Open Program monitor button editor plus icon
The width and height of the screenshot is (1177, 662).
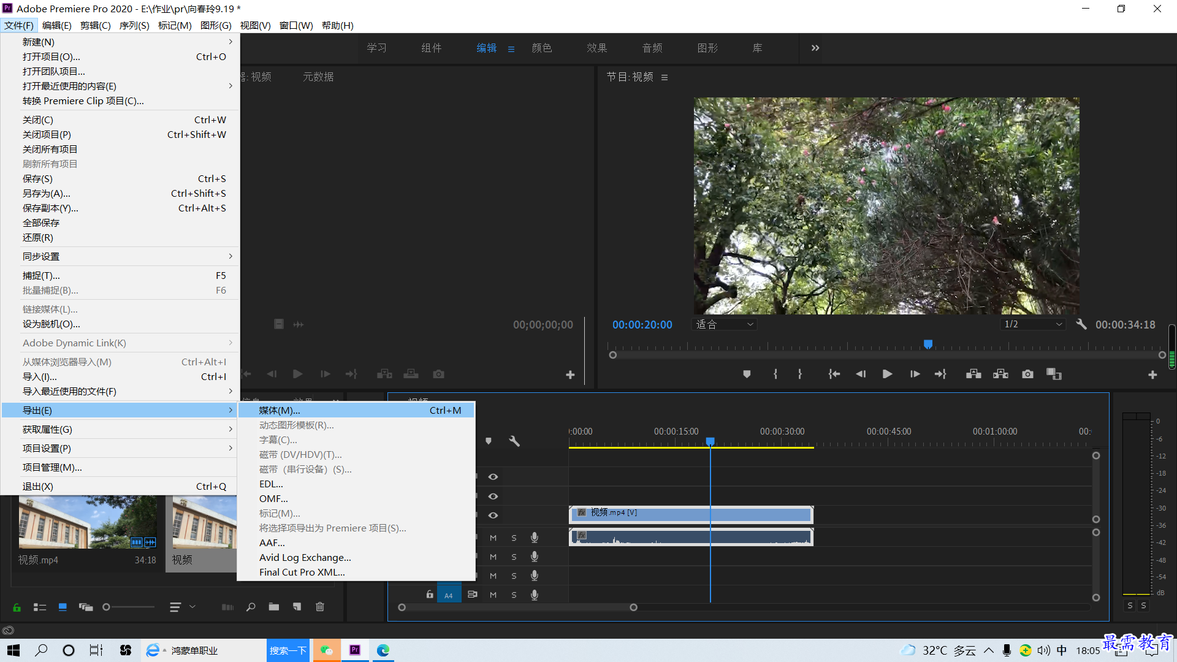click(x=1152, y=375)
